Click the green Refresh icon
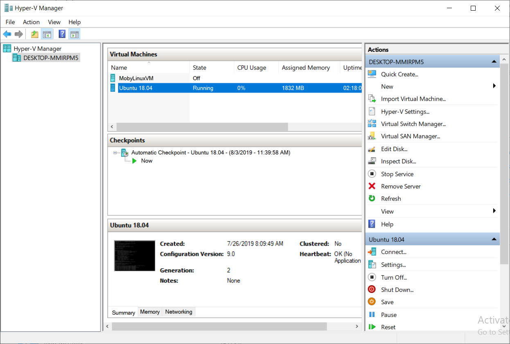 pos(372,199)
